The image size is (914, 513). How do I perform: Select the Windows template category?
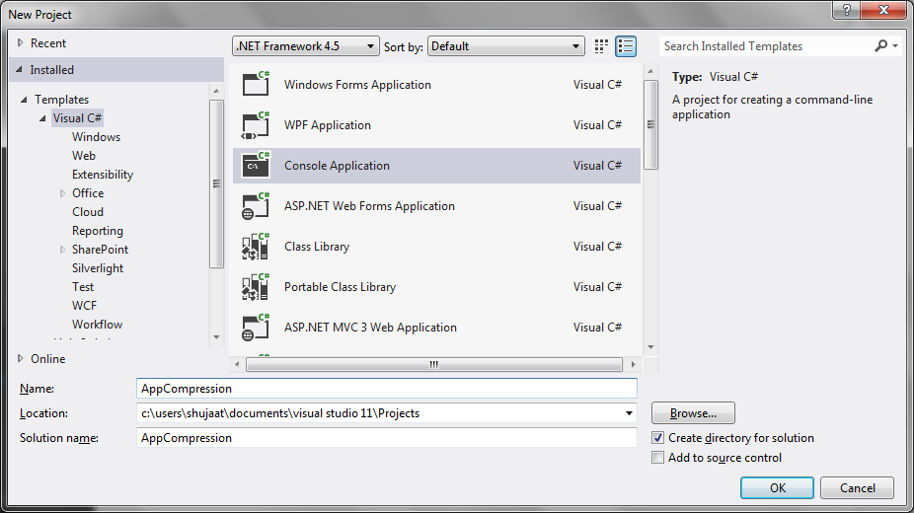tap(96, 137)
